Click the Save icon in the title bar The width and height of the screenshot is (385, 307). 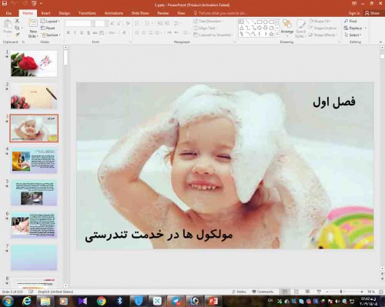coord(5,3)
